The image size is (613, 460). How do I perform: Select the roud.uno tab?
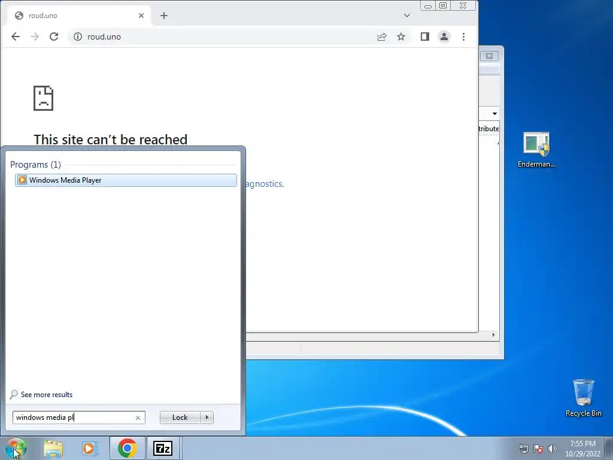coord(78,16)
